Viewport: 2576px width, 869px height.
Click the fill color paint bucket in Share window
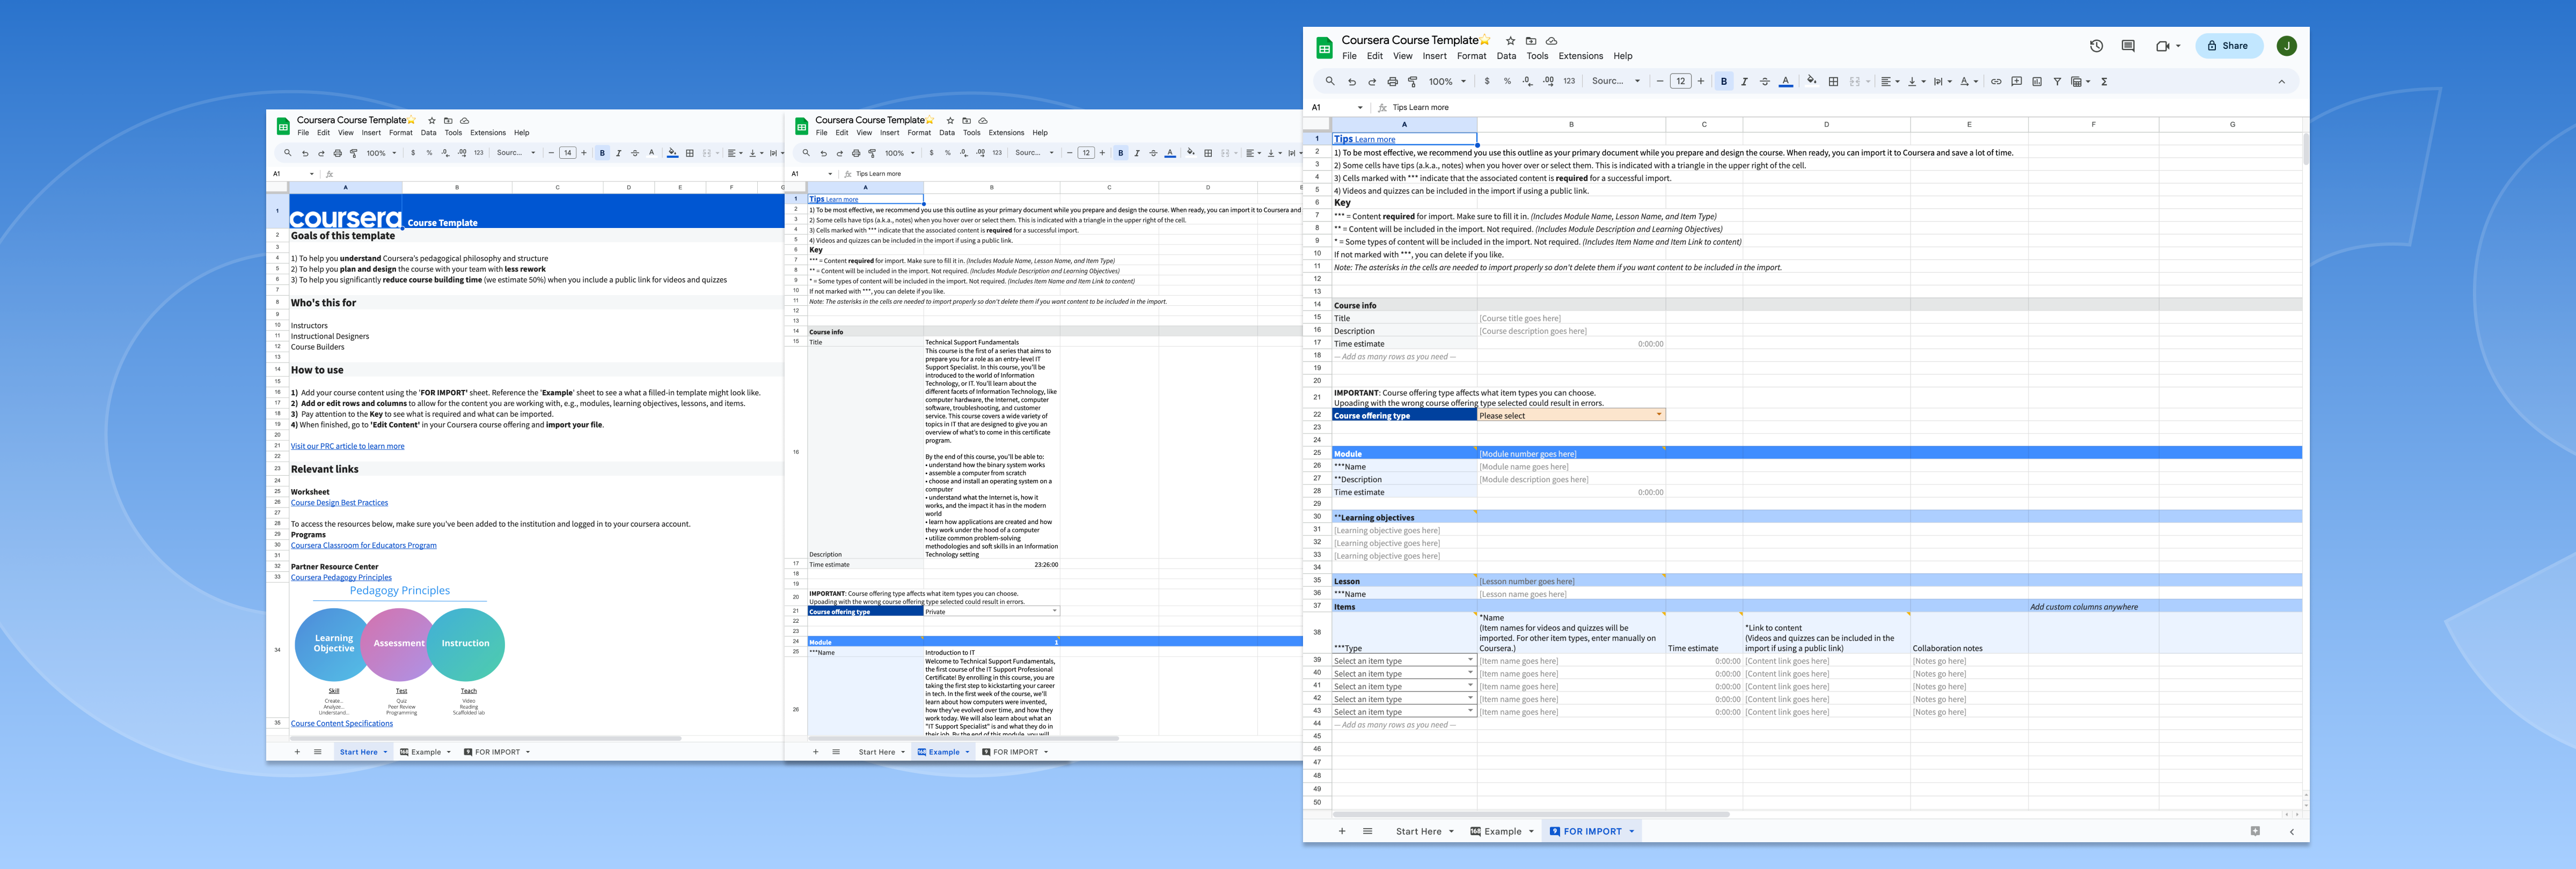tap(1811, 81)
